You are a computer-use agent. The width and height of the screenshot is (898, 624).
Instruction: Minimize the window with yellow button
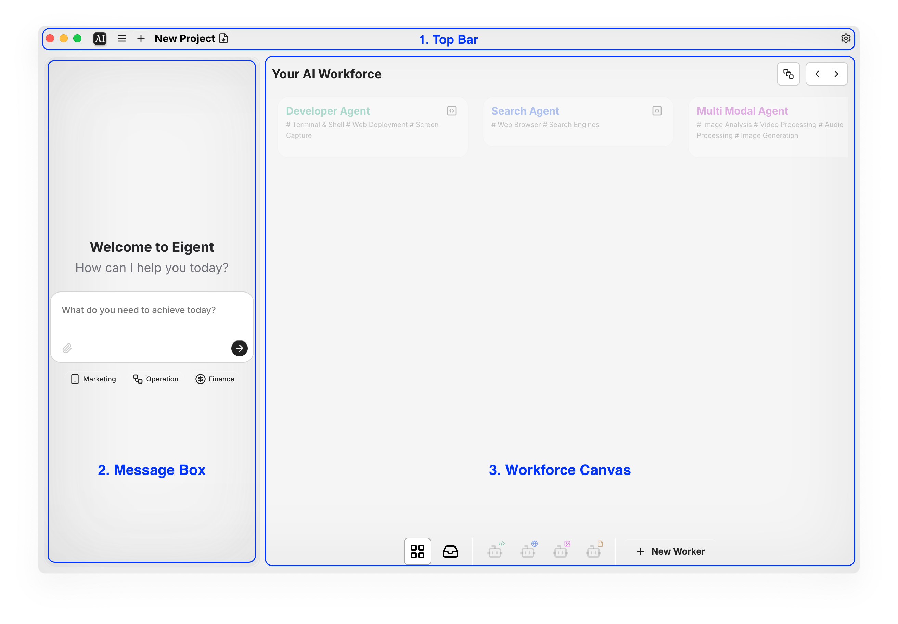pos(63,38)
